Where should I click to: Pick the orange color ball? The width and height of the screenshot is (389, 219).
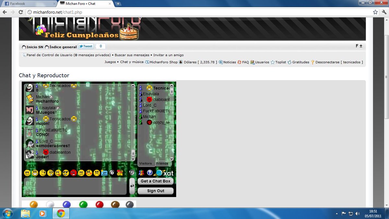click(34, 204)
